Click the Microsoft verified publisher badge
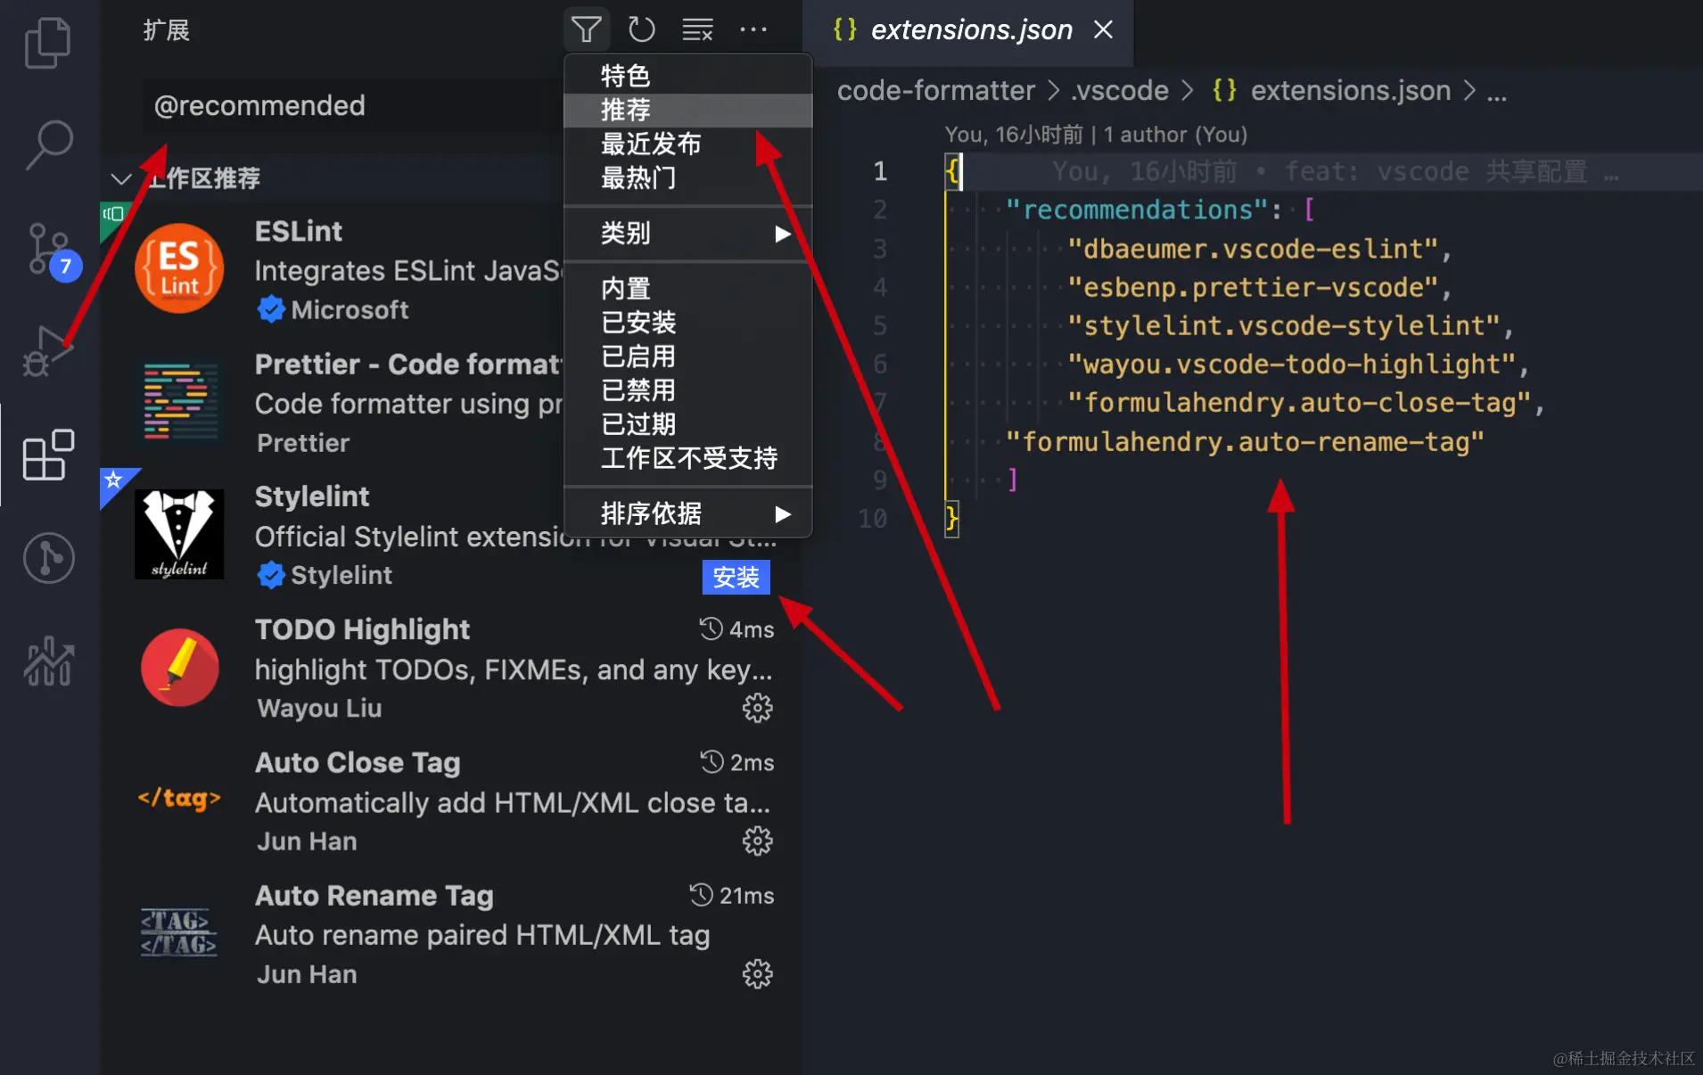The image size is (1703, 1075). click(270, 309)
